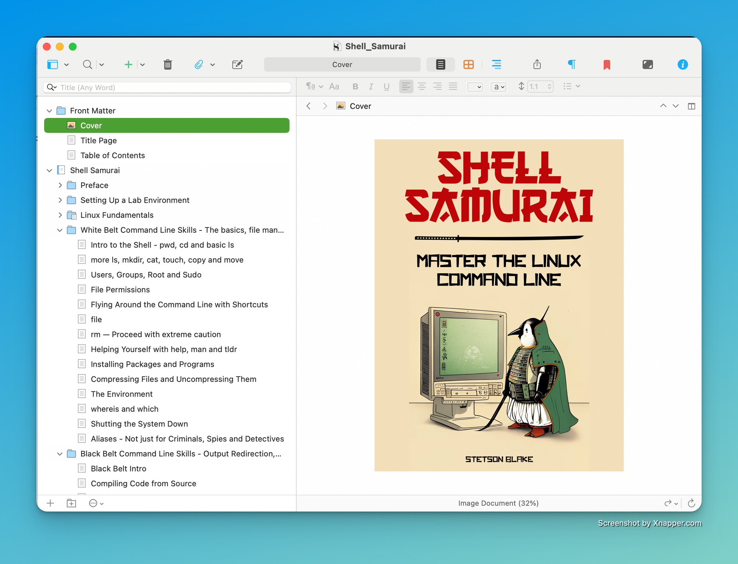Click the add plus button in toolbar
This screenshot has width=738, height=564.
(x=128, y=65)
